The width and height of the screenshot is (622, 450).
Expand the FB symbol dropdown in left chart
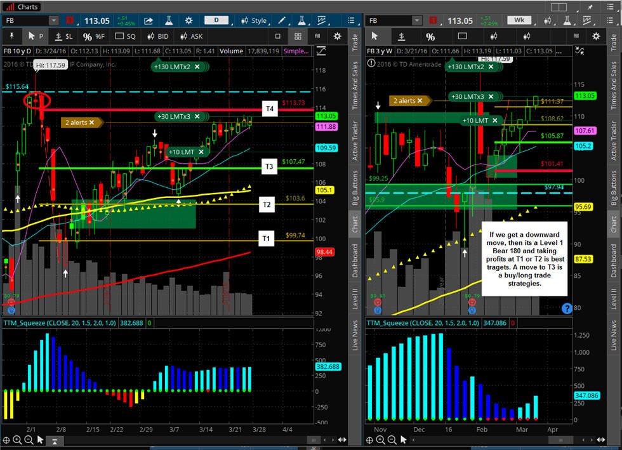pos(53,21)
